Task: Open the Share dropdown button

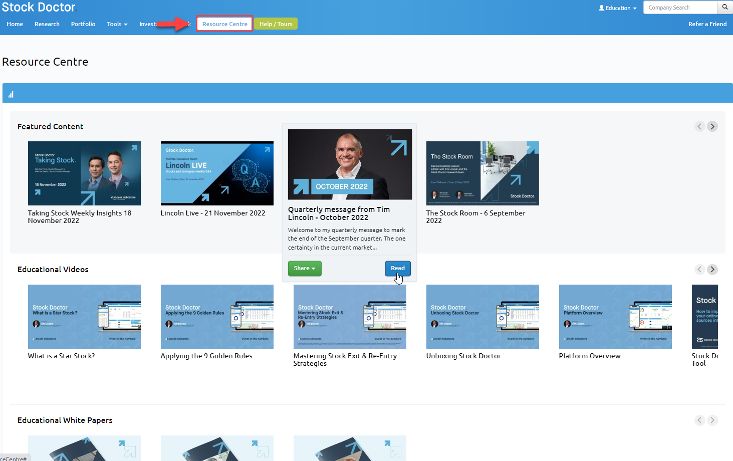Action: pos(305,269)
